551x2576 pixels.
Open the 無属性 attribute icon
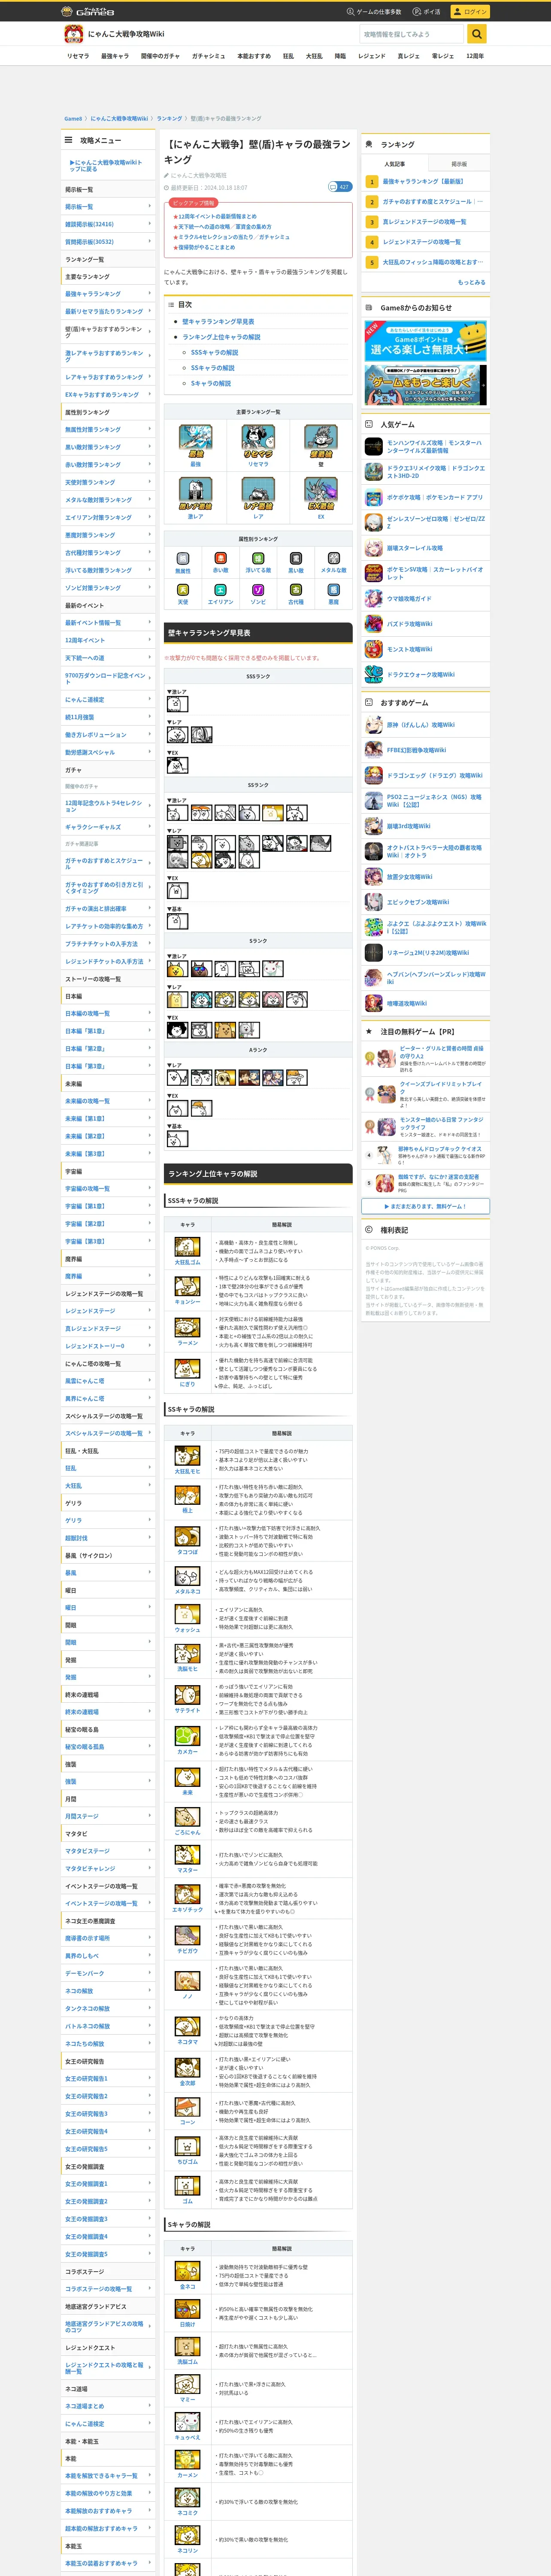(183, 559)
